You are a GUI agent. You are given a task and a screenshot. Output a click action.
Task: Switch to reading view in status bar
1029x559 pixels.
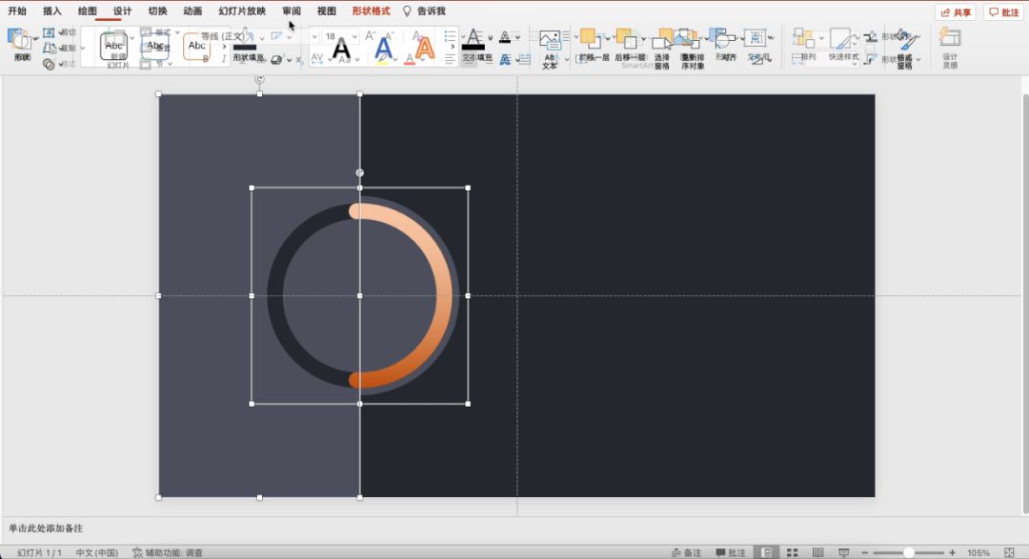coord(817,553)
